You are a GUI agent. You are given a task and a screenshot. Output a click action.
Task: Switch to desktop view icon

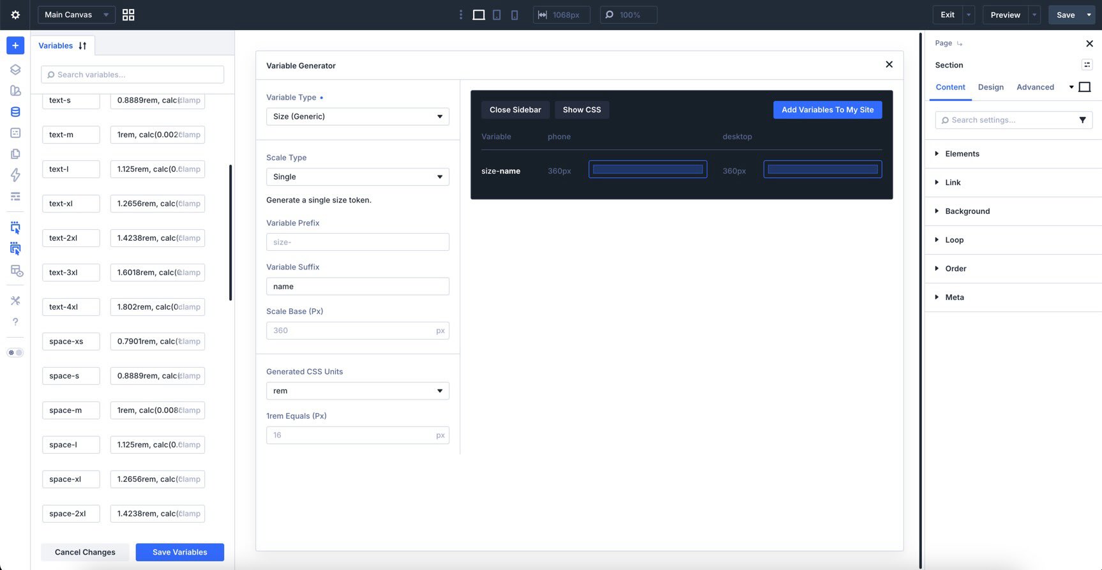tap(479, 15)
